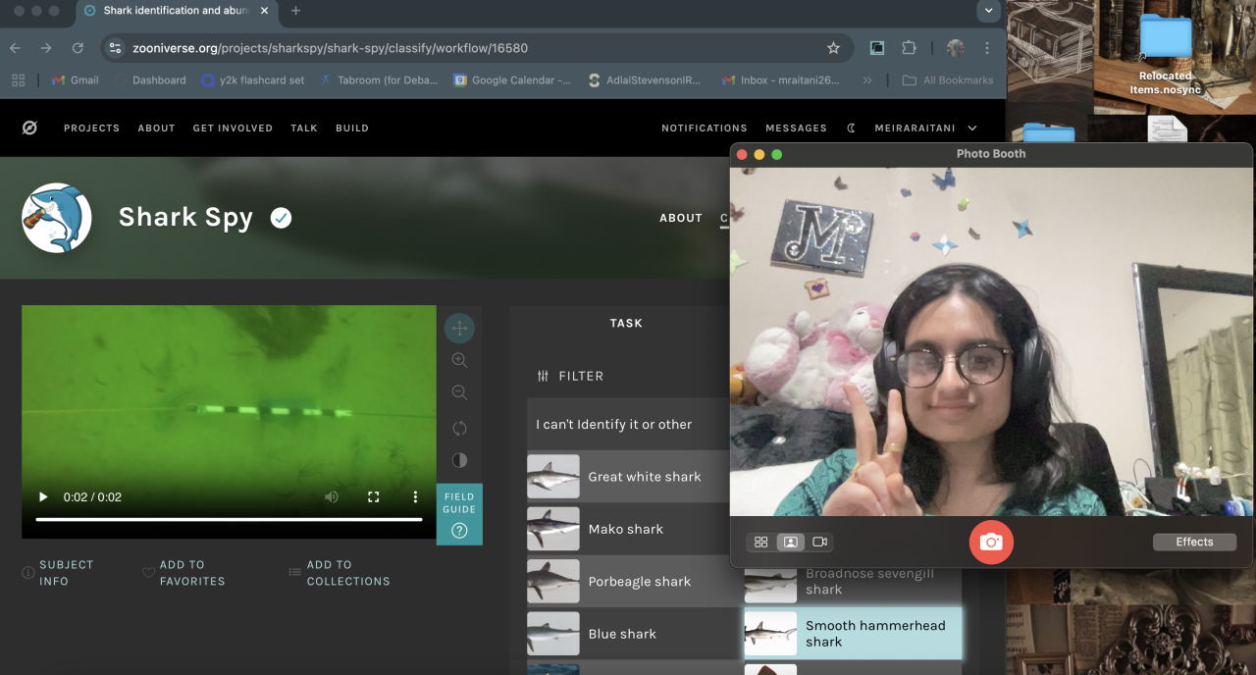This screenshot has width=1256, height=675.
Task: Mute the video with the volume icon
Action: coord(332,497)
